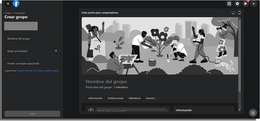Close the create group dialog with X
Viewport: 260px width, 121px height.
(x=8, y=4)
